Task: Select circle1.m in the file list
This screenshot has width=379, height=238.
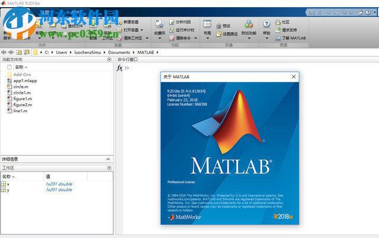Action: 22,93
